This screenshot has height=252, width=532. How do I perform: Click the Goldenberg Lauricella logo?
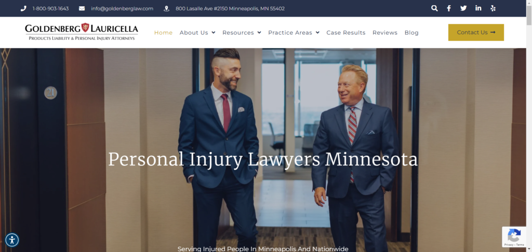[82, 32]
